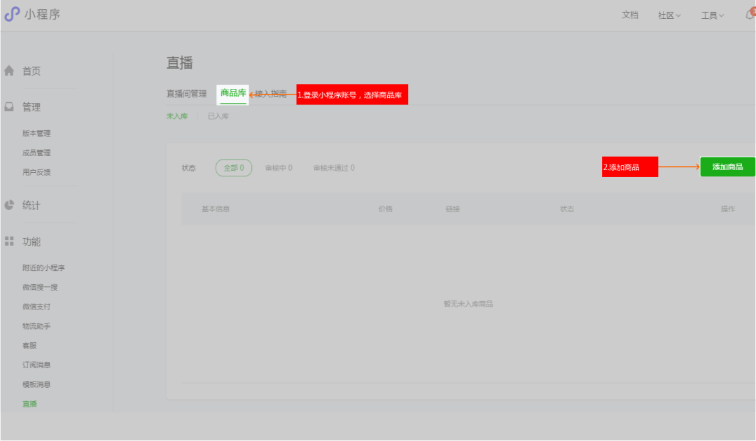Image resolution: width=756 pixels, height=441 pixels.
Task: Select the 审核未通过 status filter
Action: tap(334, 167)
